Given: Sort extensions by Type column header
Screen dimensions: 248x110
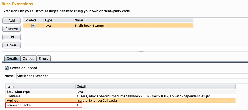Looking at the screenshot, I should tap(58, 20).
